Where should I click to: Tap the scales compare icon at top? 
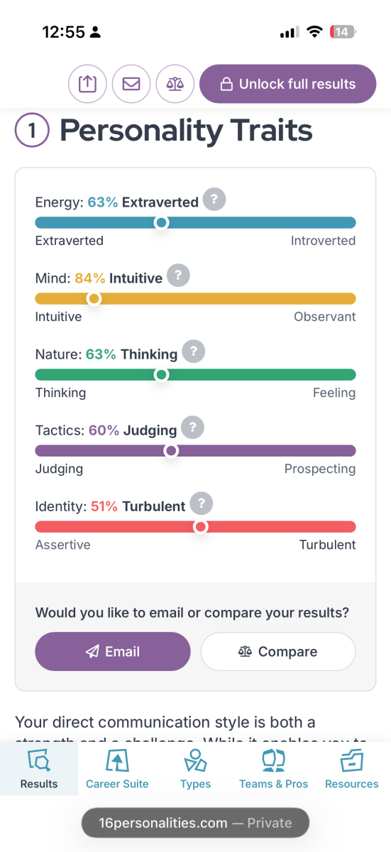(x=175, y=84)
